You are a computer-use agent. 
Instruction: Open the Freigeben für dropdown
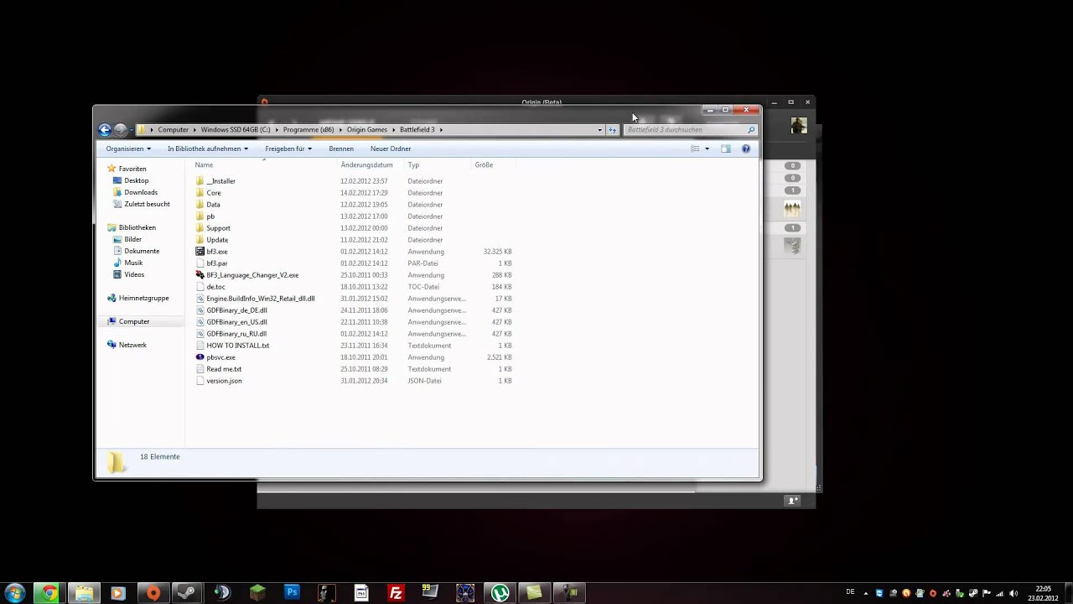[x=288, y=148]
